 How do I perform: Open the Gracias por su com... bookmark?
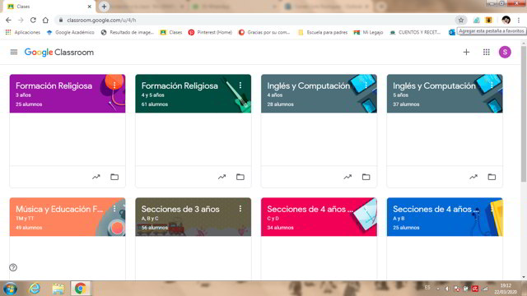[x=264, y=32]
